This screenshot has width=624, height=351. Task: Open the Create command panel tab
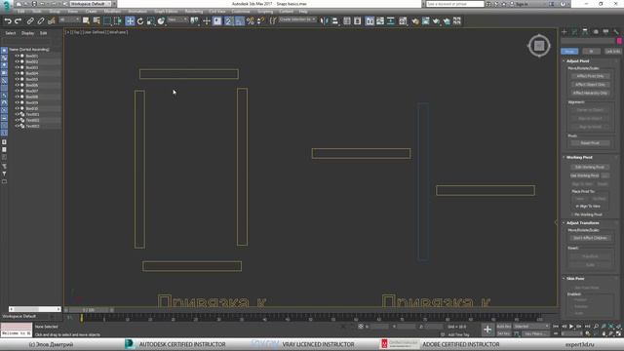coord(565,32)
